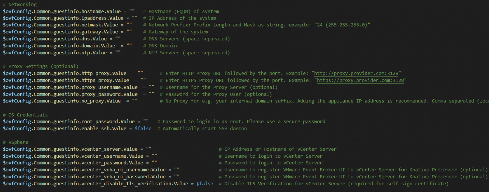
Task: Click the $false value for vcenter_disable_tls_verification
Action: (204, 184)
